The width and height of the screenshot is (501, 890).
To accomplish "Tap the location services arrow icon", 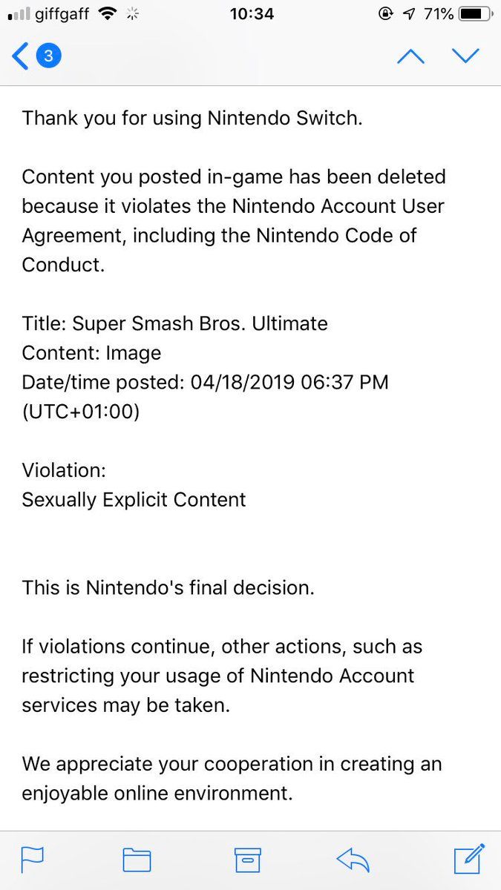I will pos(409,13).
